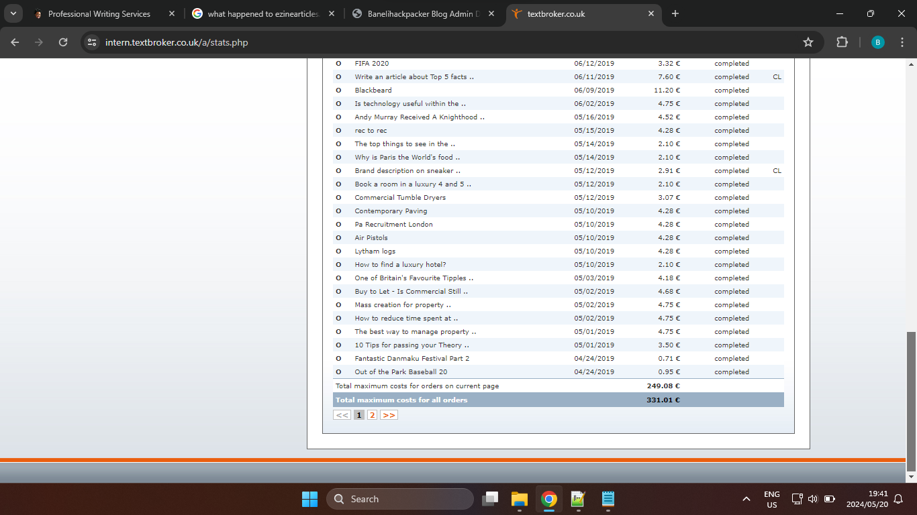Open Windows Start menu
The image size is (917, 515).
pyautogui.click(x=309, y=499)
